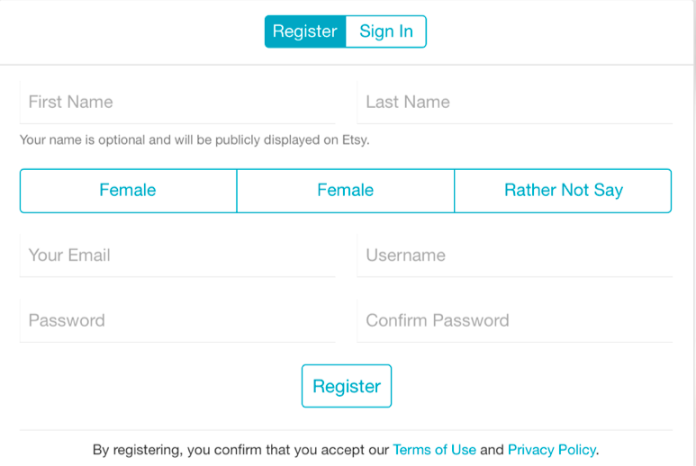Choose the middle Female gender option

pos(346,191)
